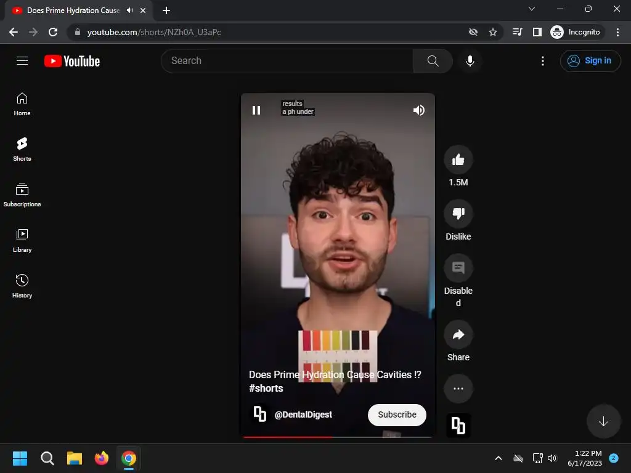Image resolution: width=631 pixels, height=473 pixels.
Task: Open YouTube settings three-dot menu
Action: 542,61
